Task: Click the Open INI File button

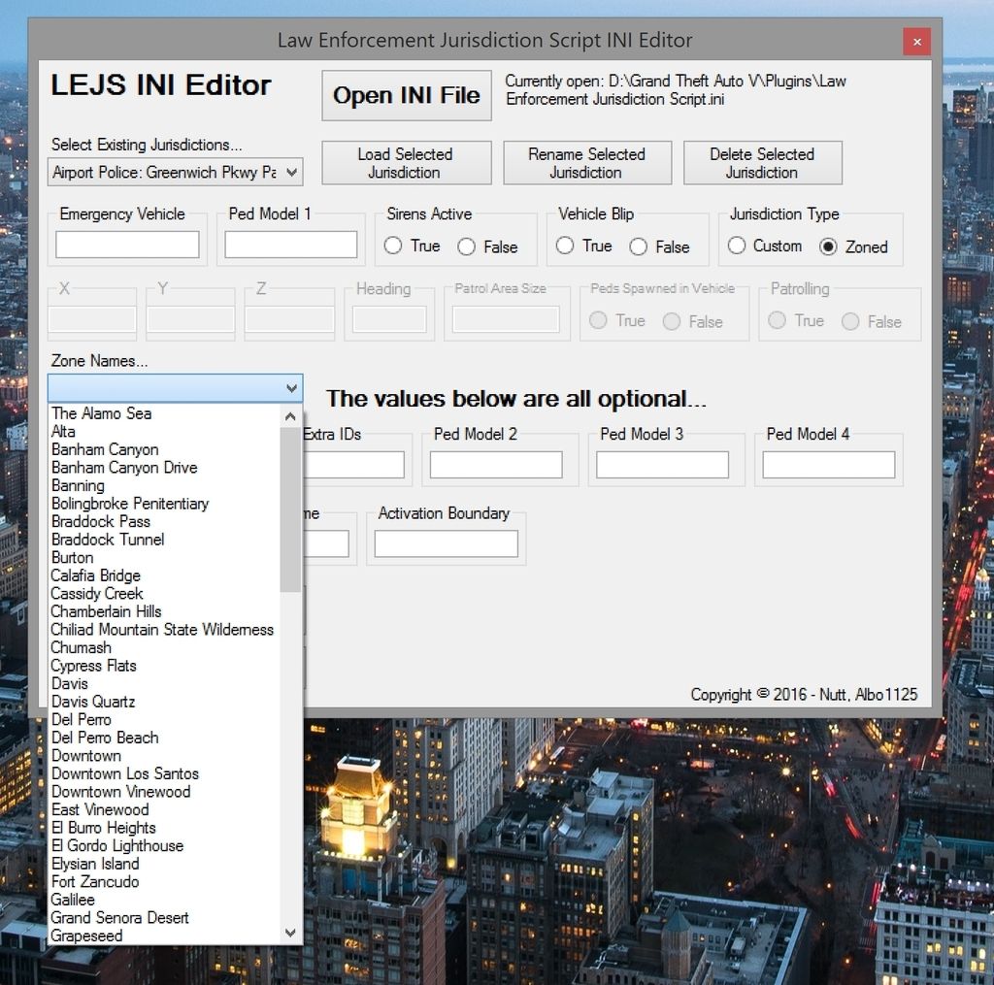Action: tap(406, 95)
